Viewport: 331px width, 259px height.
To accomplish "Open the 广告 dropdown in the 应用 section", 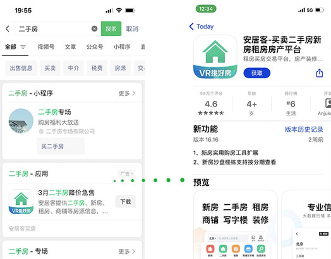I will [126, 174].
